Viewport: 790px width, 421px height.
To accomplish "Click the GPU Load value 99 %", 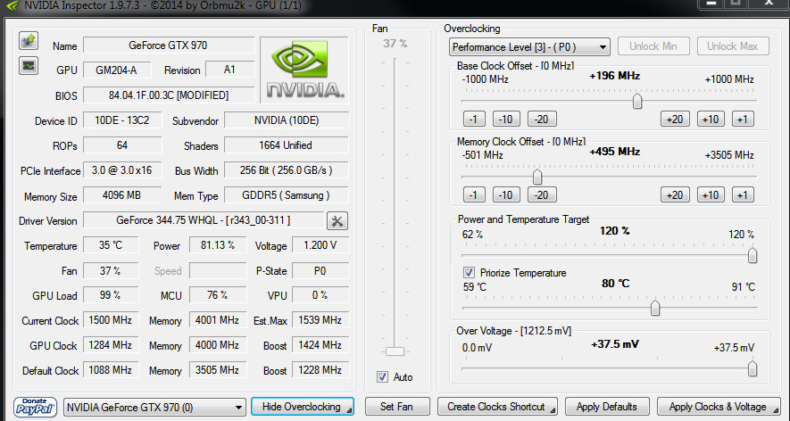I will click(x=111, y=295).
